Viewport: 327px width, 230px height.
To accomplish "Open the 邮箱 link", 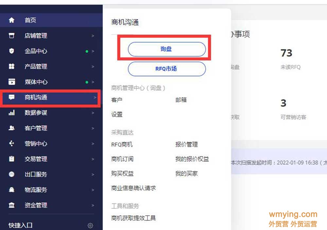I will click(x=181, y=100).
